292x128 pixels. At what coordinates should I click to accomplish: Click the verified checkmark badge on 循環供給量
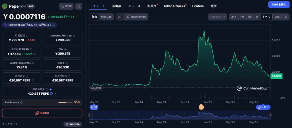click(50, 90)
